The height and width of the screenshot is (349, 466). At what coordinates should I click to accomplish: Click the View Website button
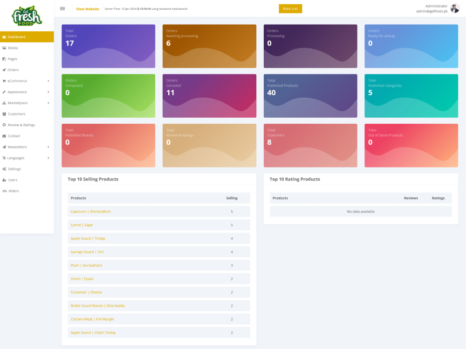[88, 9]
